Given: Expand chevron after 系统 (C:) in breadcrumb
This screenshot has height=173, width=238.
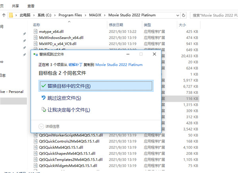Looking at the screenshot, I should [x=55, y=15].
